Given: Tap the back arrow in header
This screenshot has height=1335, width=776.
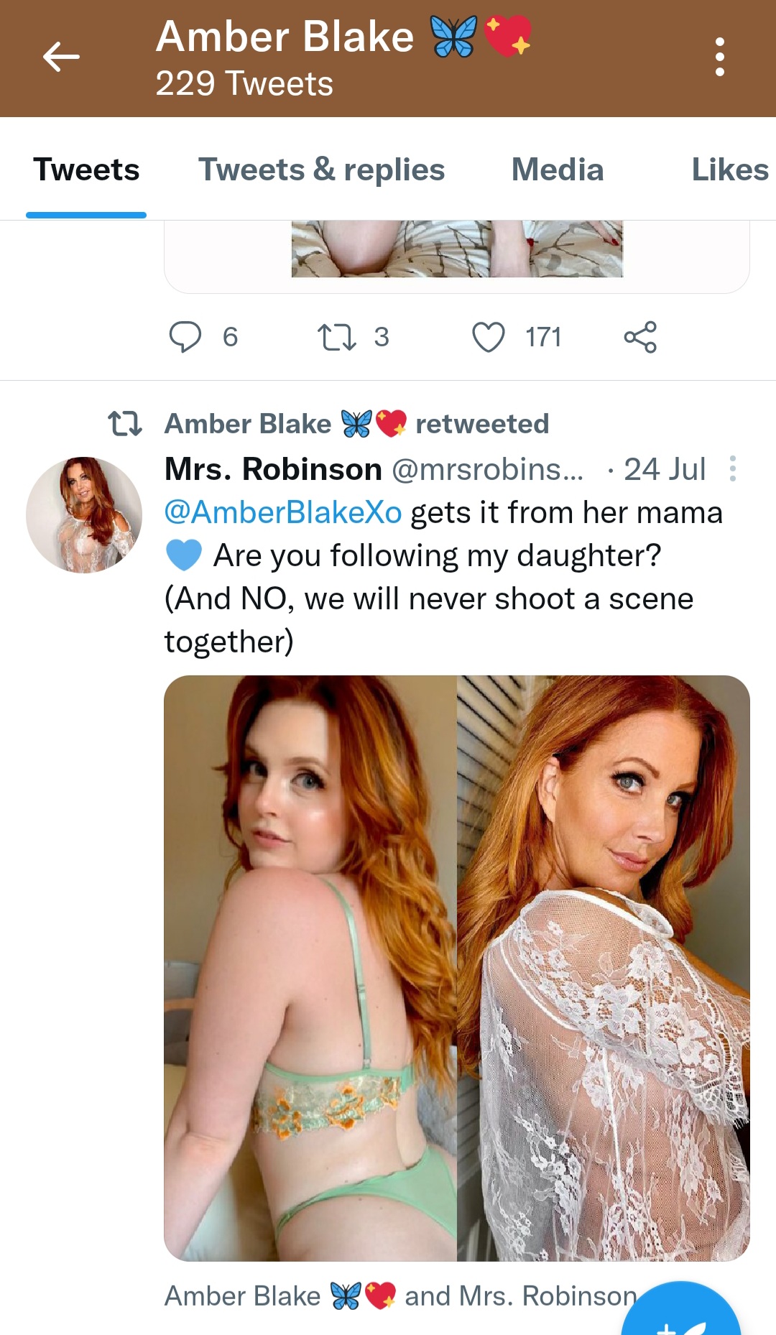Looking at the screenshot, I should click(x=61, y=57).
